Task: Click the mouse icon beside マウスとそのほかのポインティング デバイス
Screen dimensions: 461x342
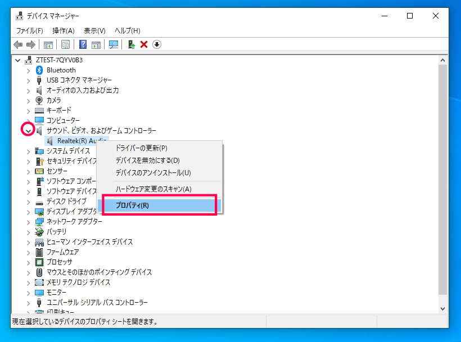Action: click(x=39, y=272)
